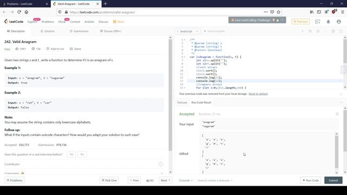Collapse code fold at line 6

(x=185, y=57)
